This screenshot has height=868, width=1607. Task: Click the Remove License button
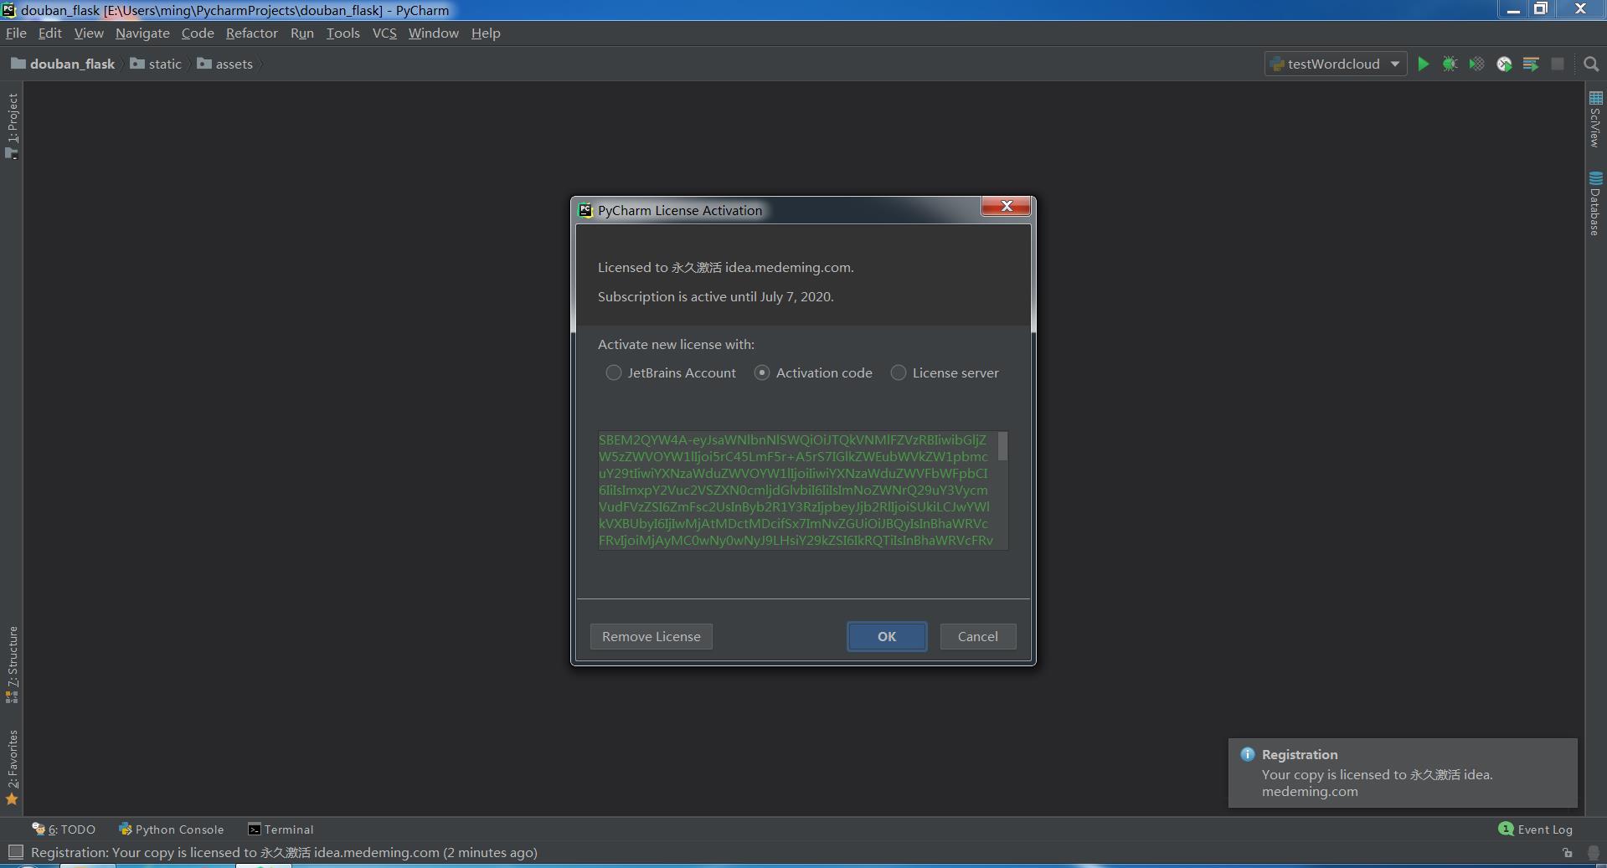coord(652,636)
